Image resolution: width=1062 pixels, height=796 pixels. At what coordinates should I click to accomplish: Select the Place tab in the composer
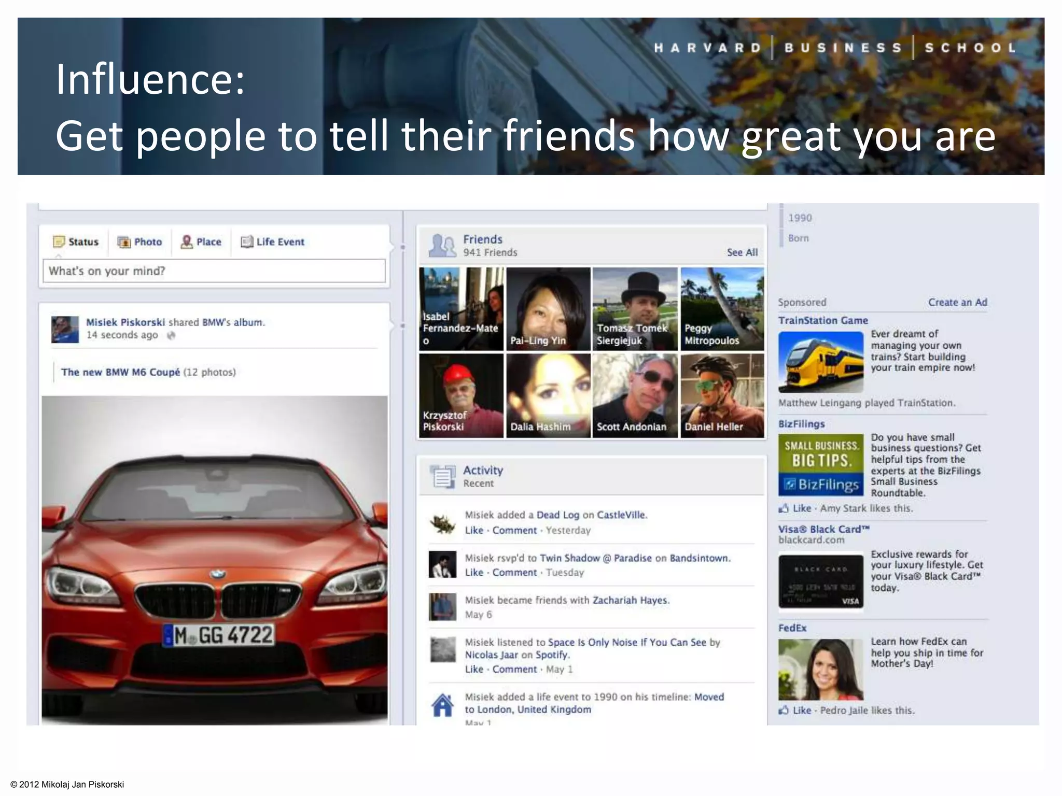click(201, 242)
